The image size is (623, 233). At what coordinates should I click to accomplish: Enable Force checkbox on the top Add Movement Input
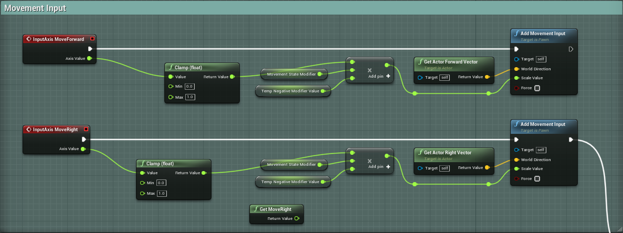click(537, 88)
